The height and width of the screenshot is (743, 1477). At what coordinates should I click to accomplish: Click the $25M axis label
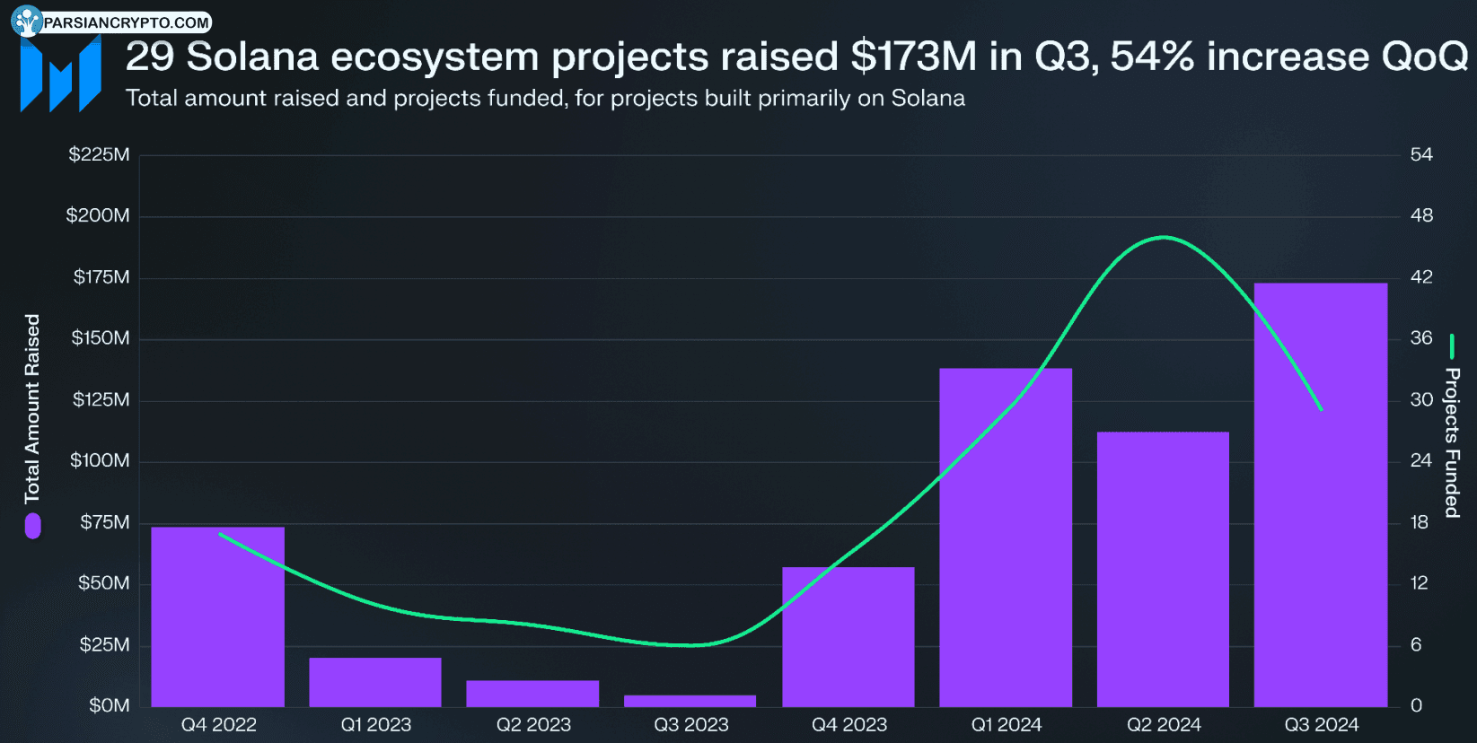[105, 644]
